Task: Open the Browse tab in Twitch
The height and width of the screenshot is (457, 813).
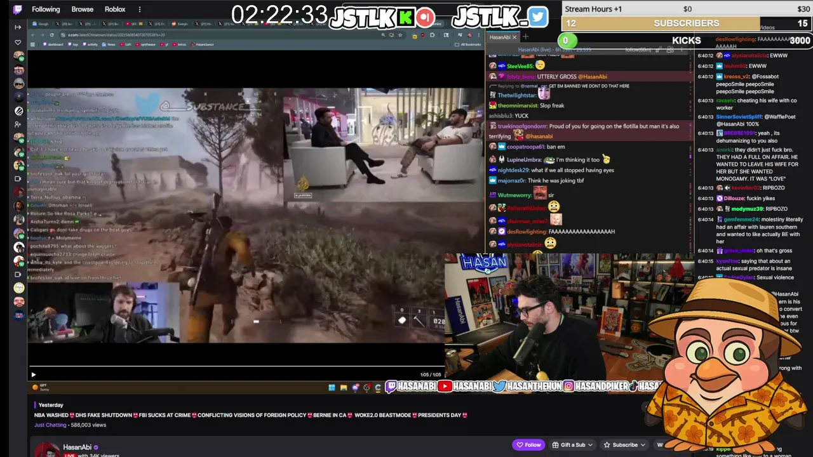Action: point(83,10)
